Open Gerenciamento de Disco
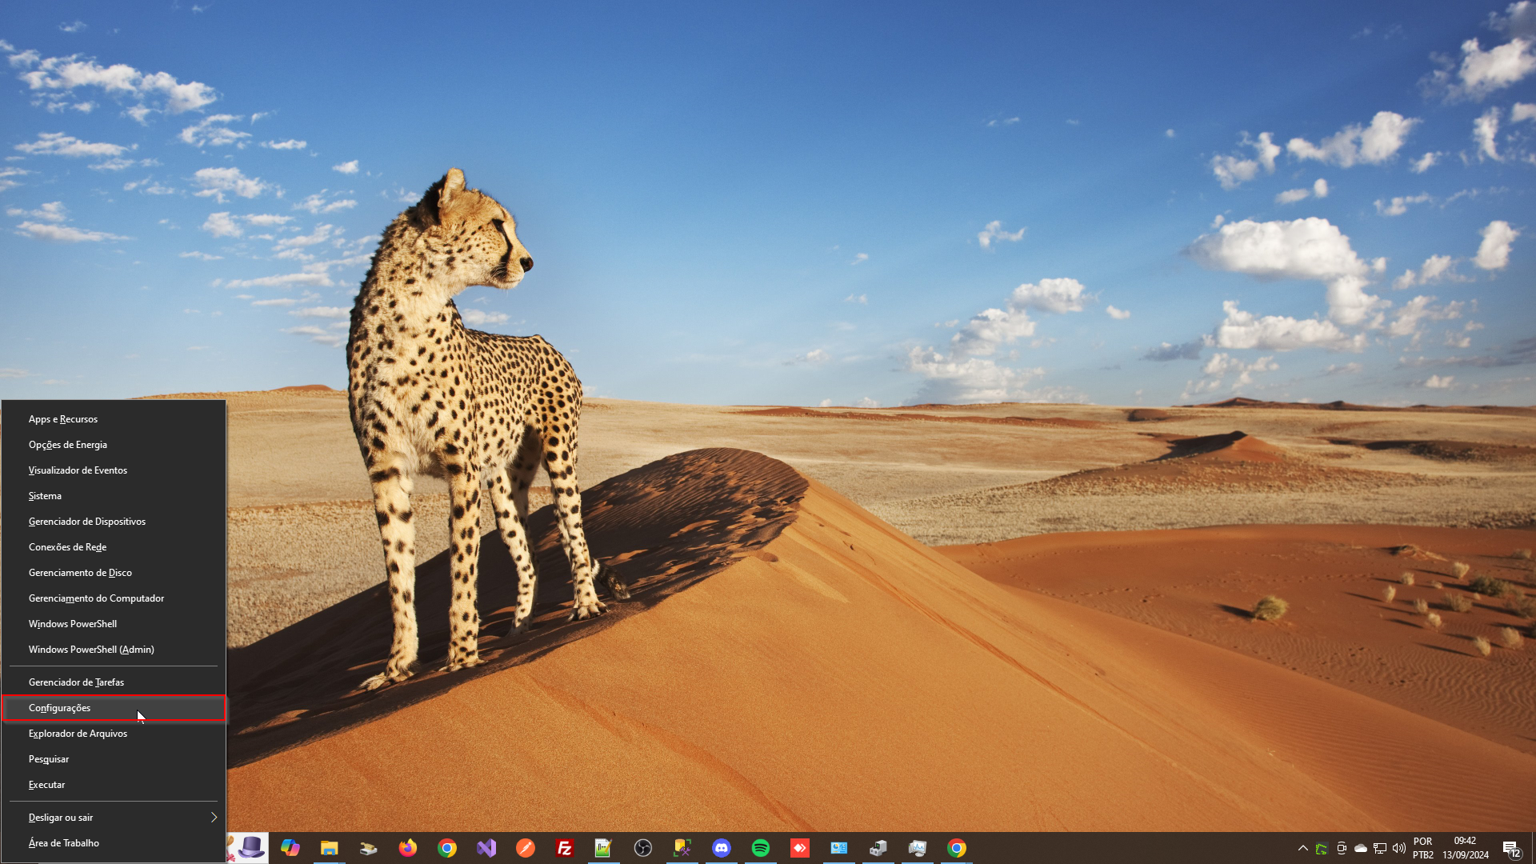 114,573
